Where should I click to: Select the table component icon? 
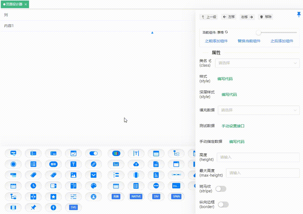pos(156,153)
